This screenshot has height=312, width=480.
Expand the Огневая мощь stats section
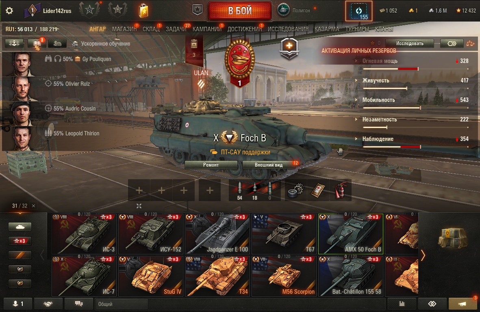click(380, 61)
